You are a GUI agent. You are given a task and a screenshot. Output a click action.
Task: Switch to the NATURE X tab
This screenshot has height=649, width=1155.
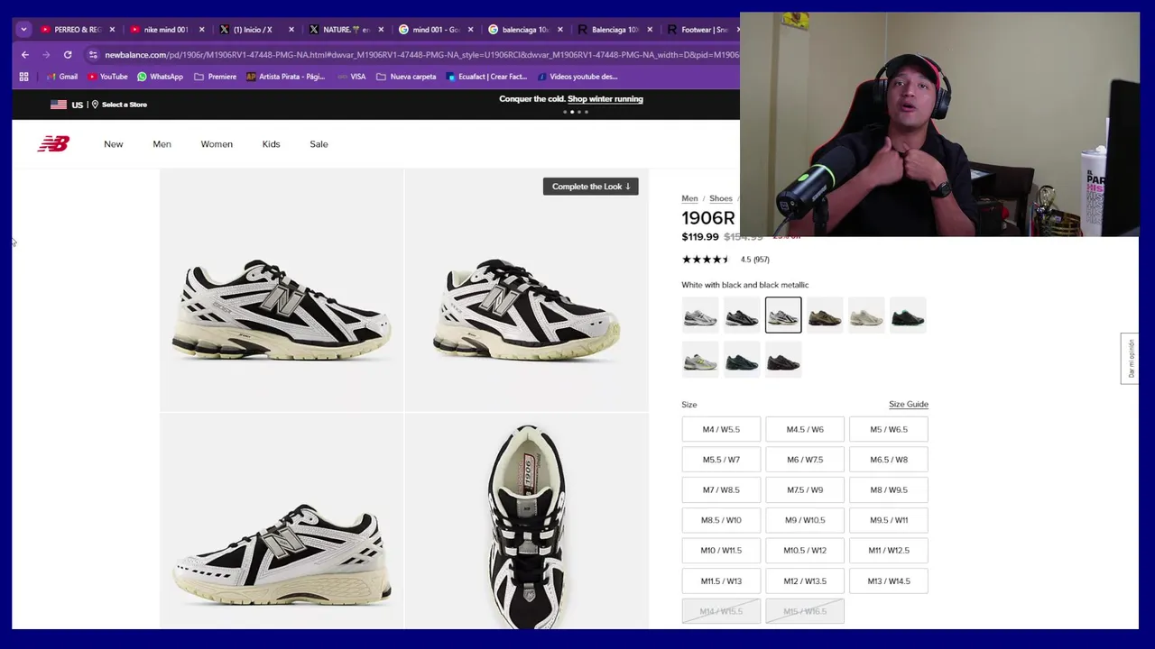(x=339, y=30)
